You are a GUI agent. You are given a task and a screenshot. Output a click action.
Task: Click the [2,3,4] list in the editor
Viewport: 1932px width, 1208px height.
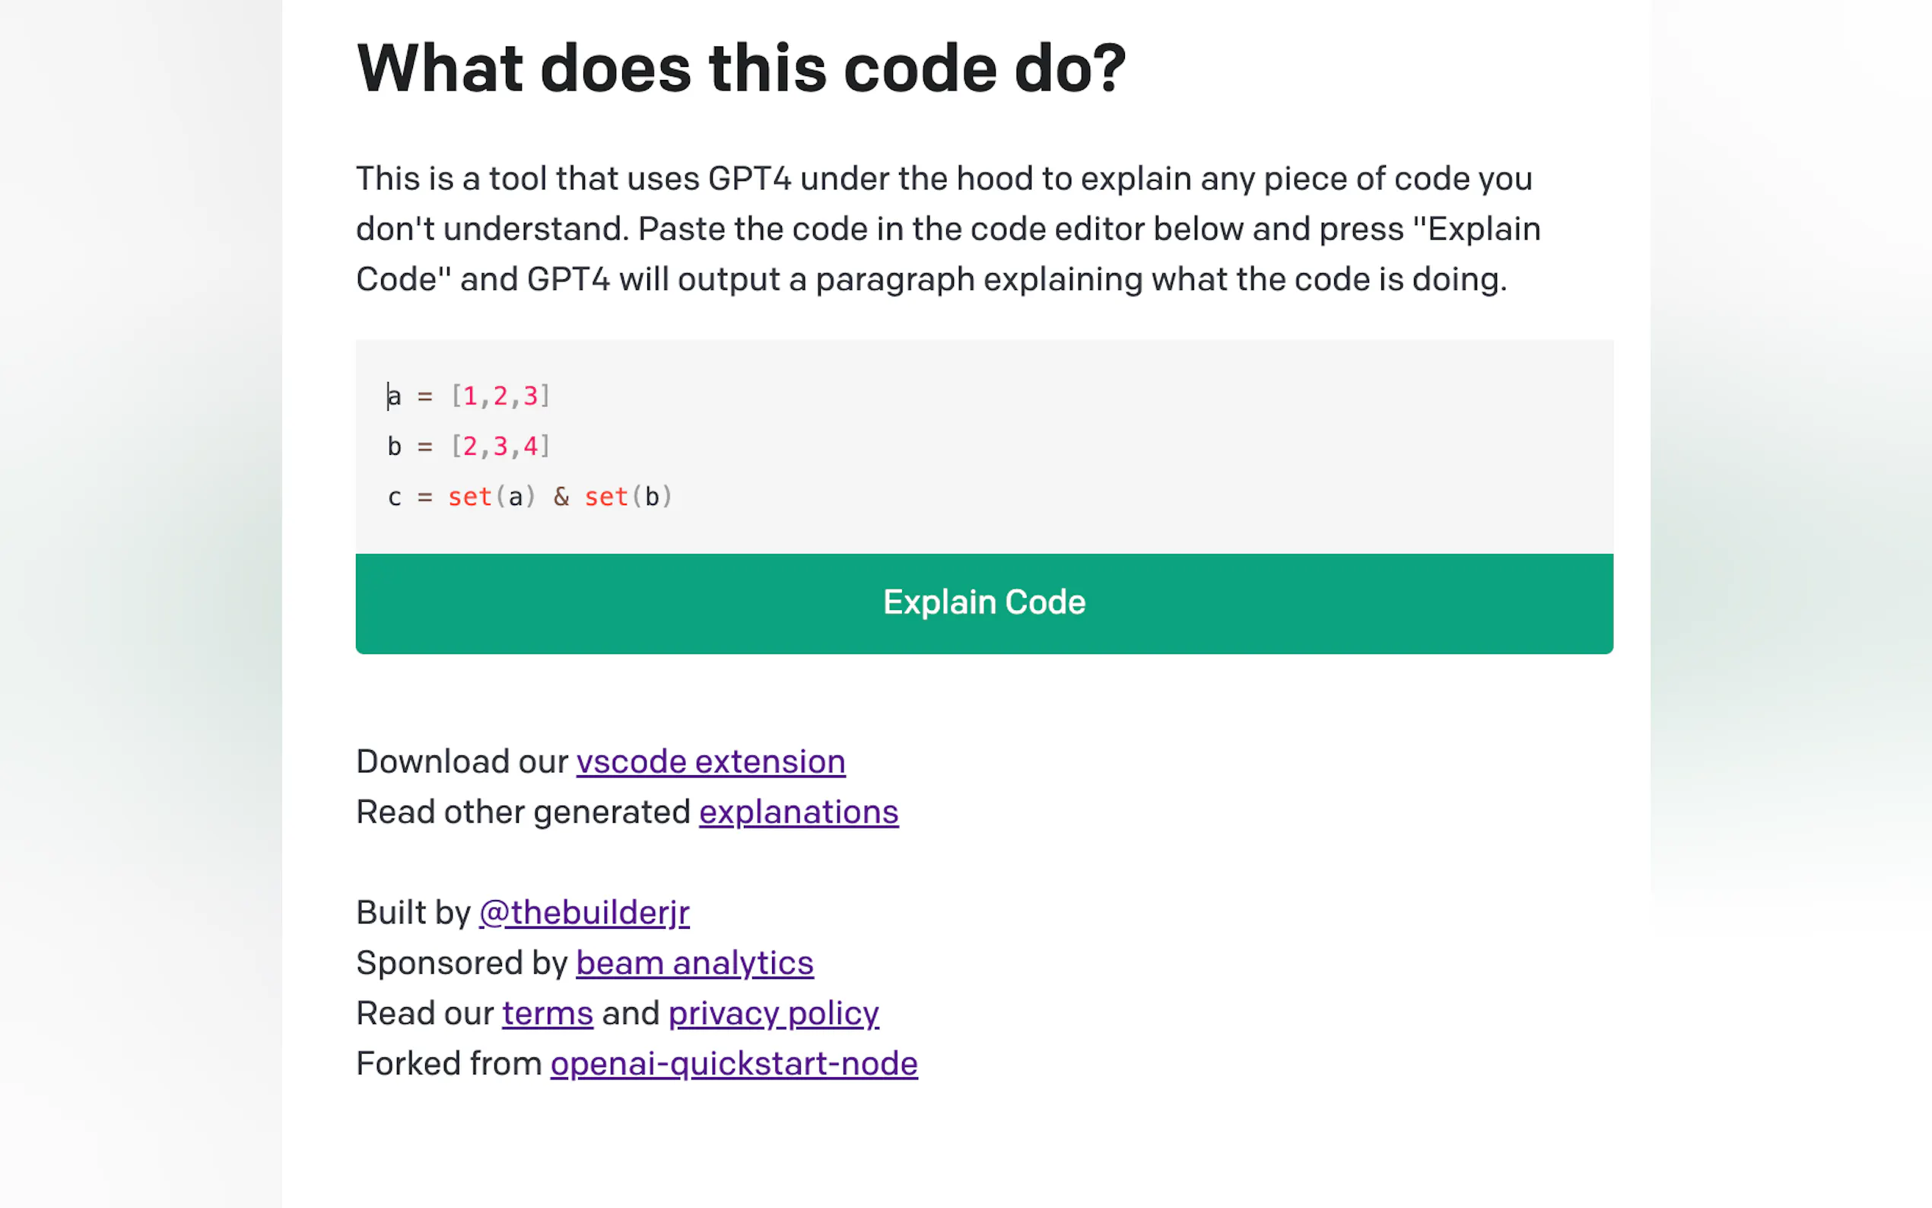(x=500, y=447)
